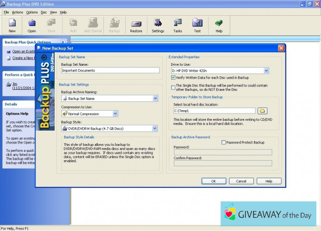Open the Tasks toolbar icon
The image size is (321, 231).
coord(178,25)
